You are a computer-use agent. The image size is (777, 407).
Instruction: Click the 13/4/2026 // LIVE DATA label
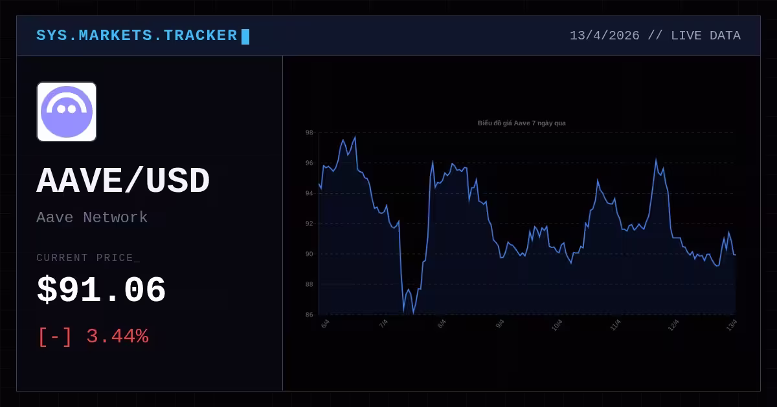pyautogui.click(x=655, y=36)
